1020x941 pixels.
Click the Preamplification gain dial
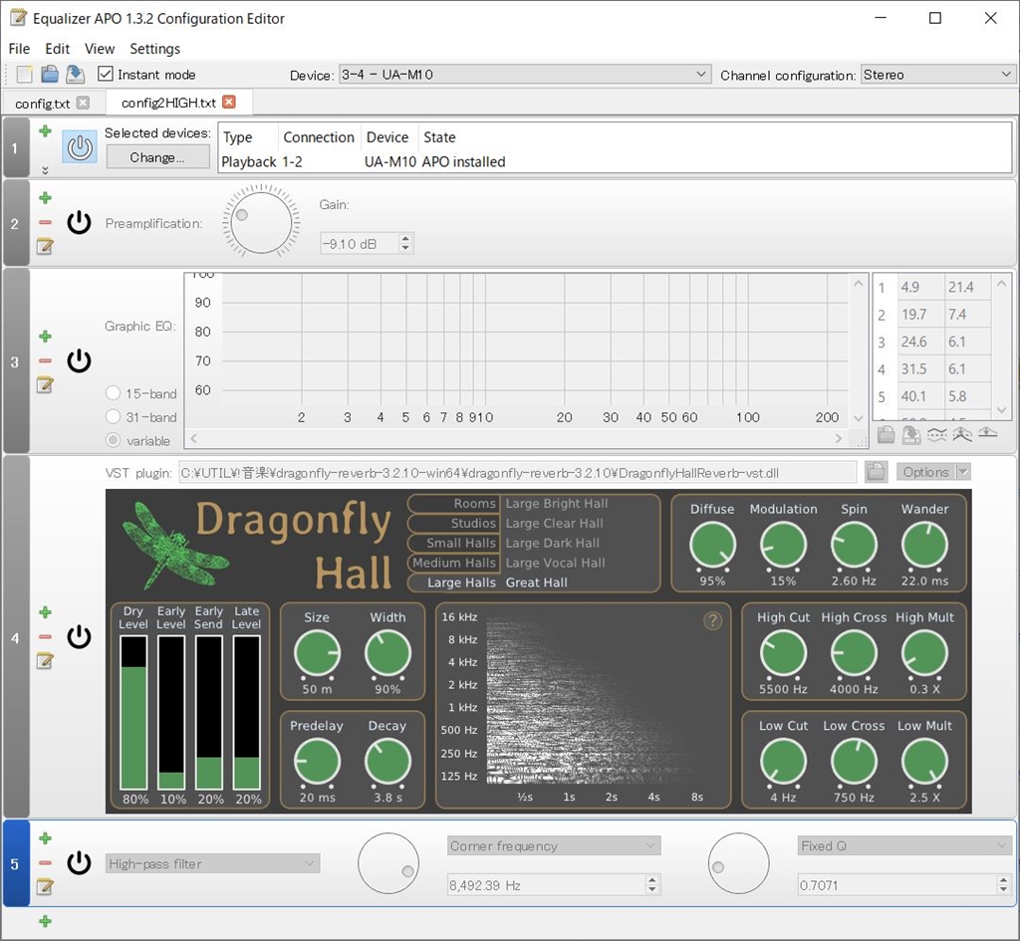(261, 222)
